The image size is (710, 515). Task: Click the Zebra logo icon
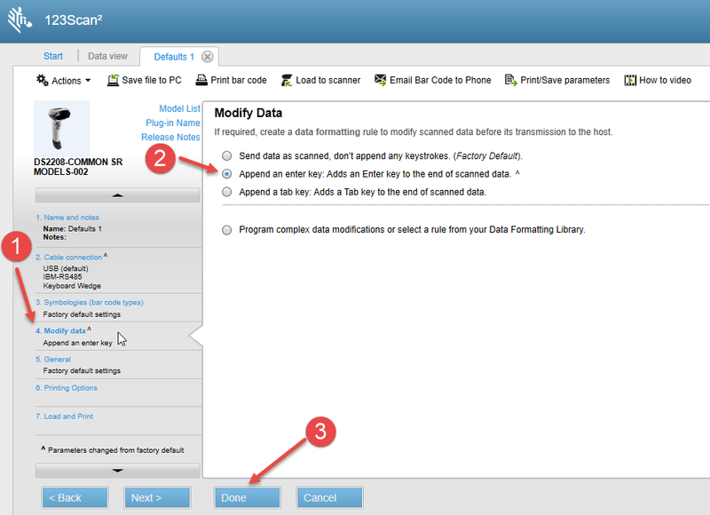(20, 20)
